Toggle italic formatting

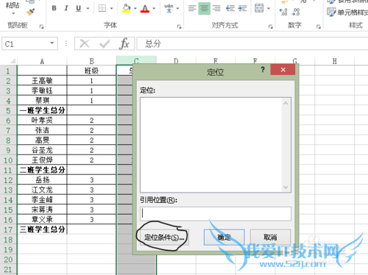pos(66,8)
